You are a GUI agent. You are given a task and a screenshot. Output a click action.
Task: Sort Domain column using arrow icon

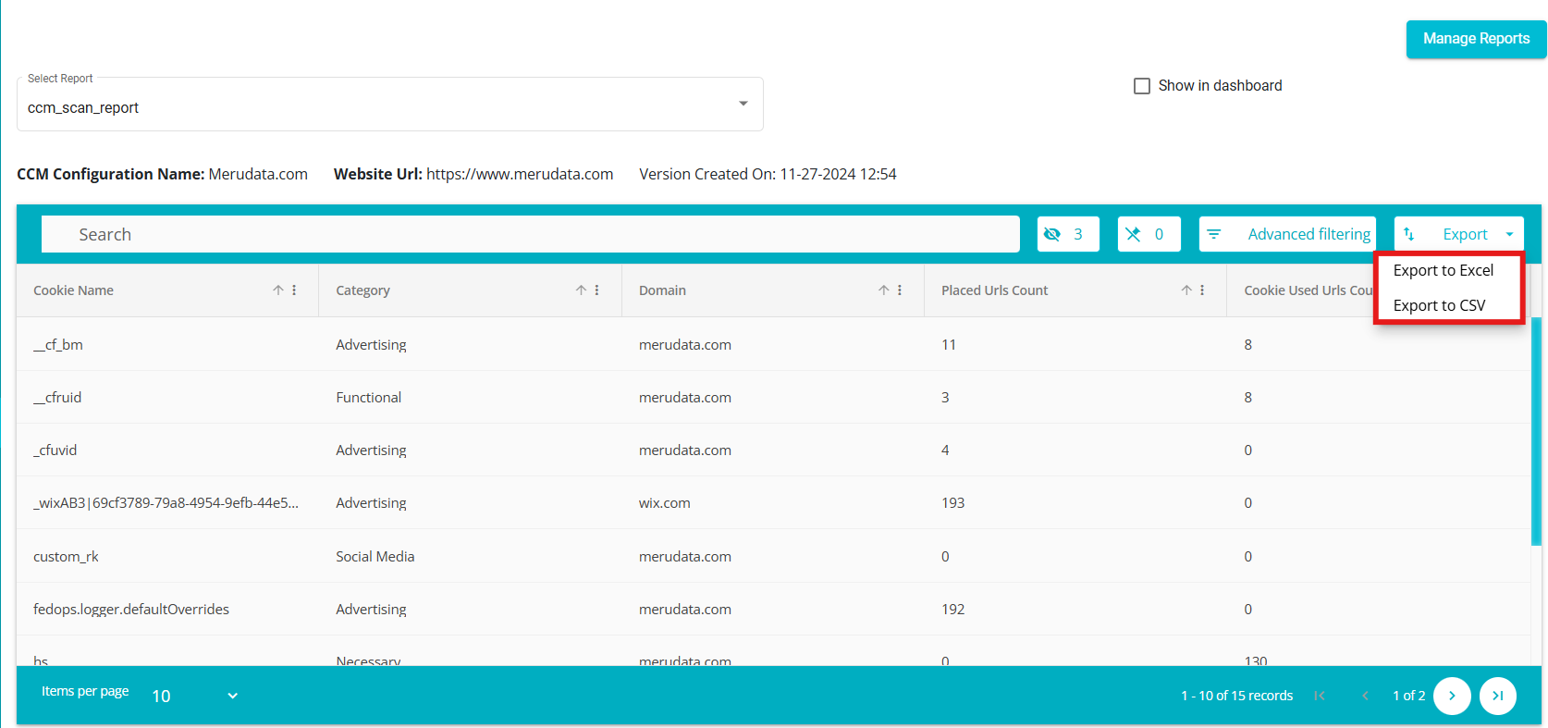coord(884,290)
